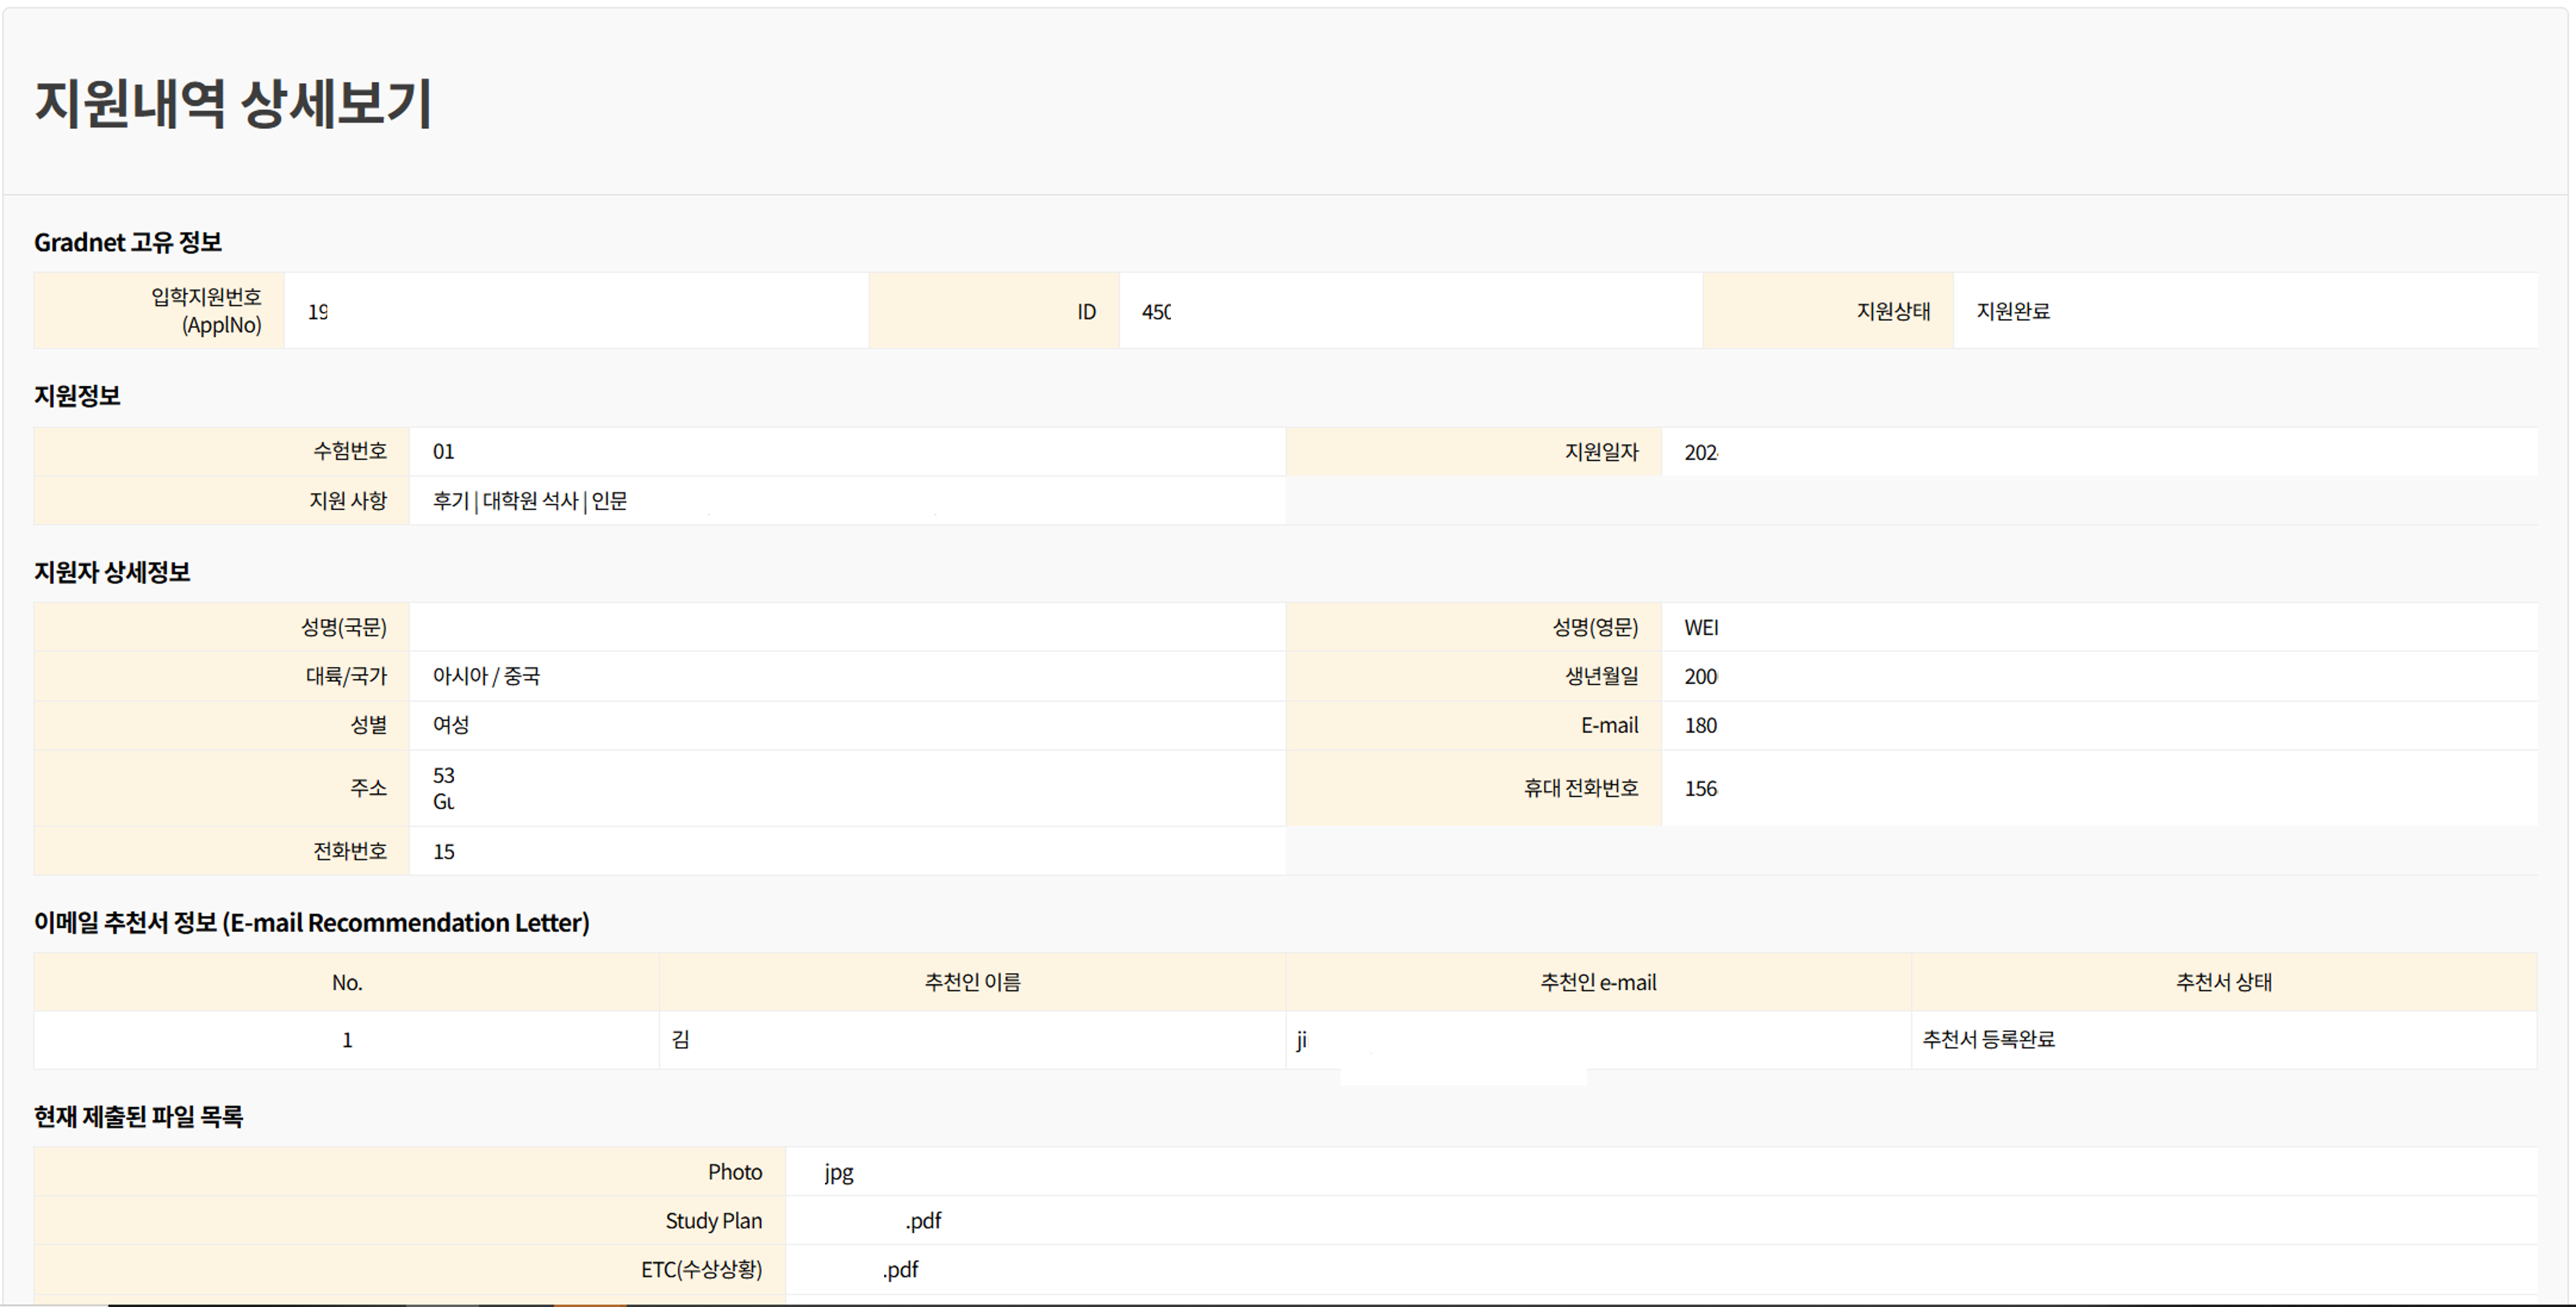This screenshot has width=2576, height=1307.
Task: Select row number 1 in recommendation table
Action: [x=347, y=1040]
